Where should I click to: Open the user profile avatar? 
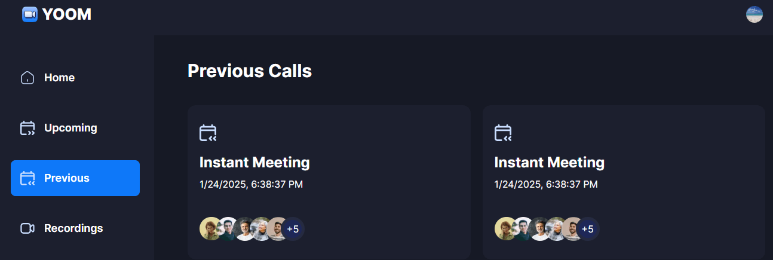point(754,14)
